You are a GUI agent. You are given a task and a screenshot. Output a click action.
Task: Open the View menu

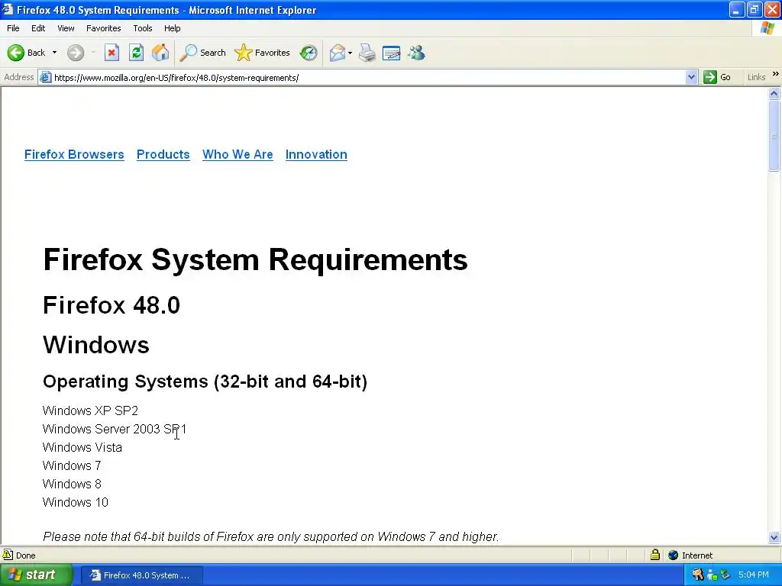(66, 28)
